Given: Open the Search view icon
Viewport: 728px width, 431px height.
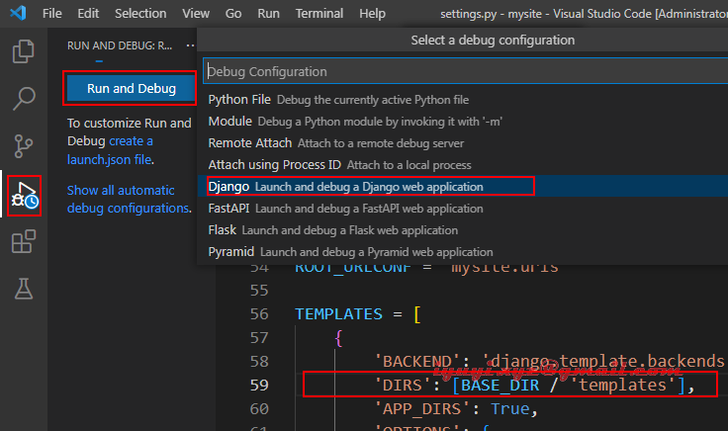Looking at the screenshot, I should [x=24, y=99].
